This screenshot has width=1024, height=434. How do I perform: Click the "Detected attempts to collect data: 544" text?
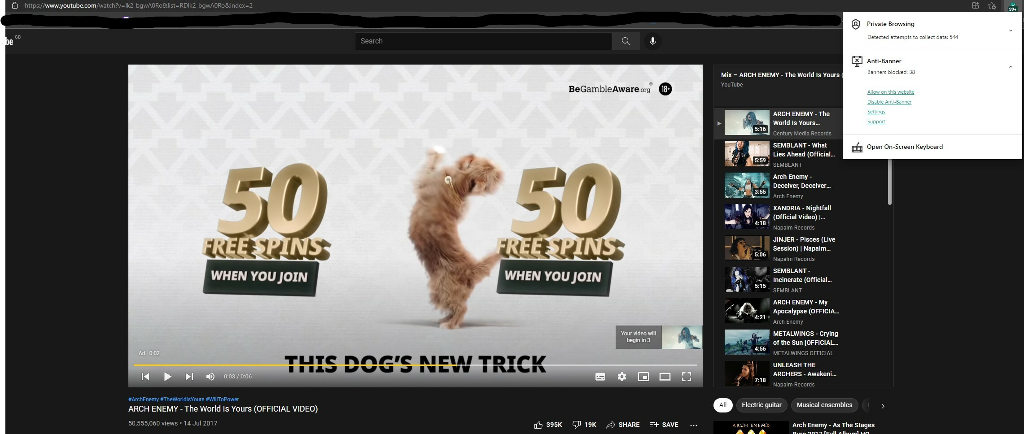point(912,37)
